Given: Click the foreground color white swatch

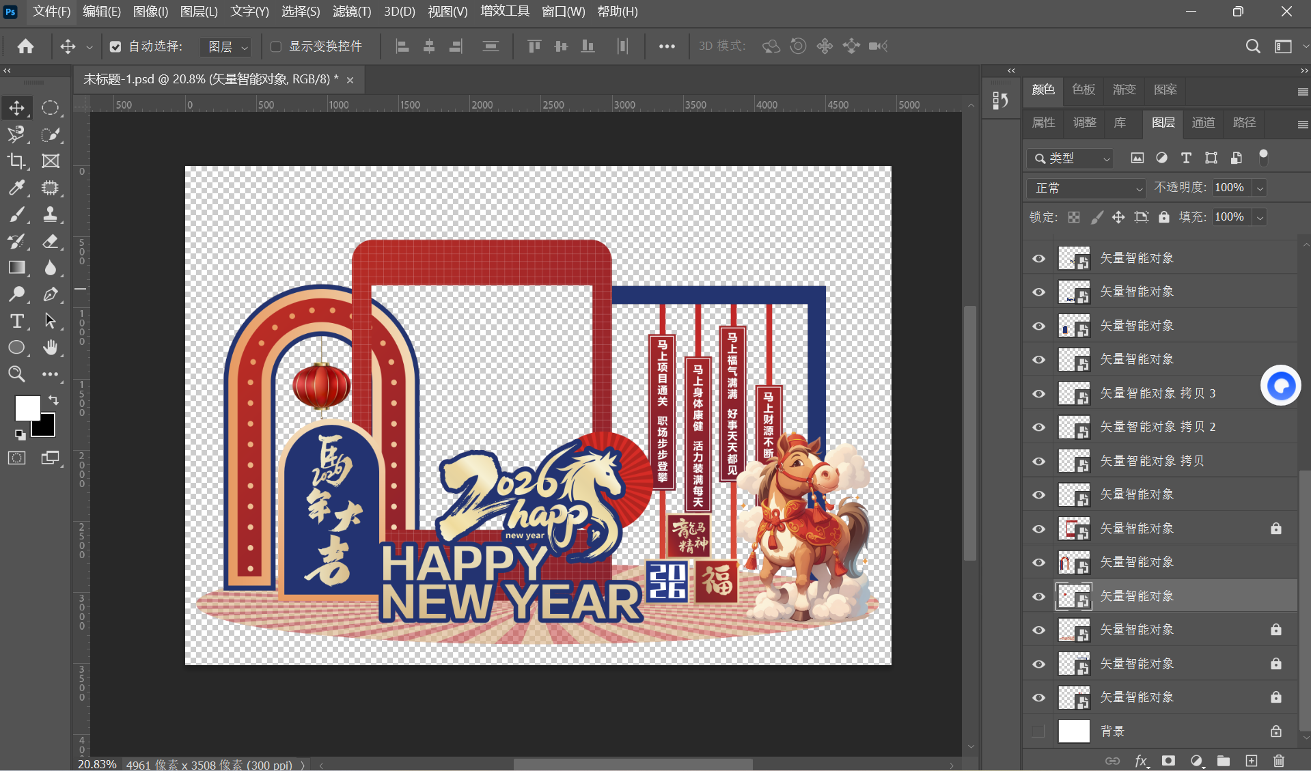Looking at the screenshot, I should [27, 408].
